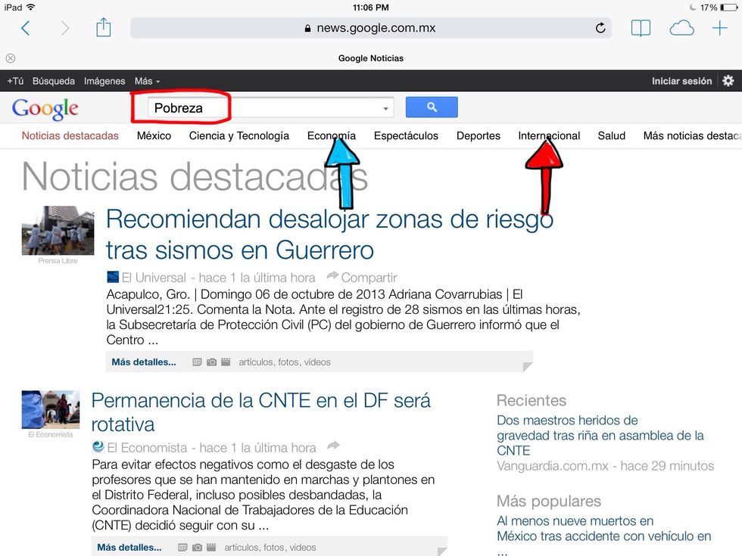
Task: Open the iCloud tabs cloud icon
Action: coord(681,29)
